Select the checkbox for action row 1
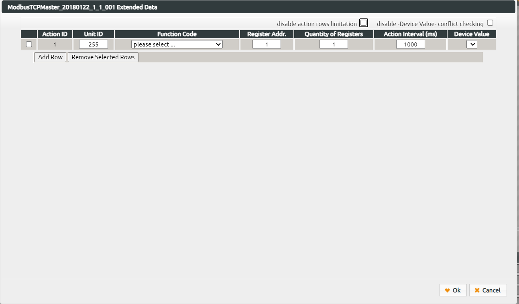519x304 pixels. (28, 44)
